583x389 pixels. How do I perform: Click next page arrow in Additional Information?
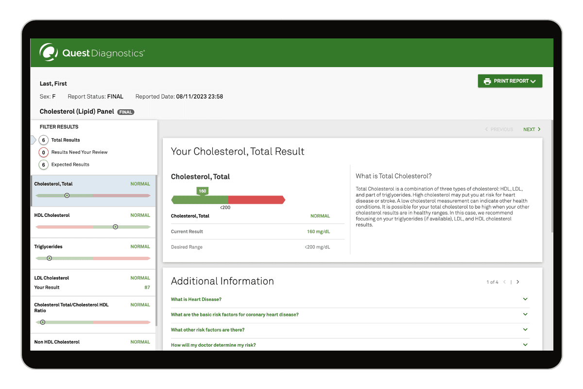pos(518,282)
